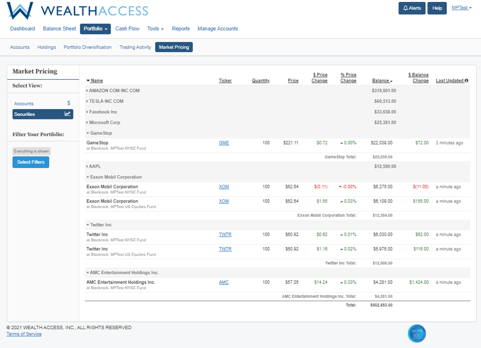Open the Alerts bell button
481x348 pixels.
point(411,8)
